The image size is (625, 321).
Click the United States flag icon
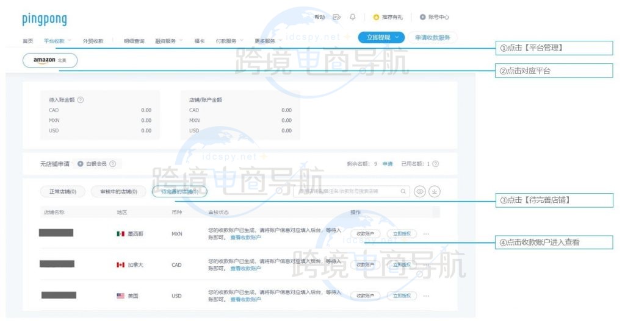[120, 296]
